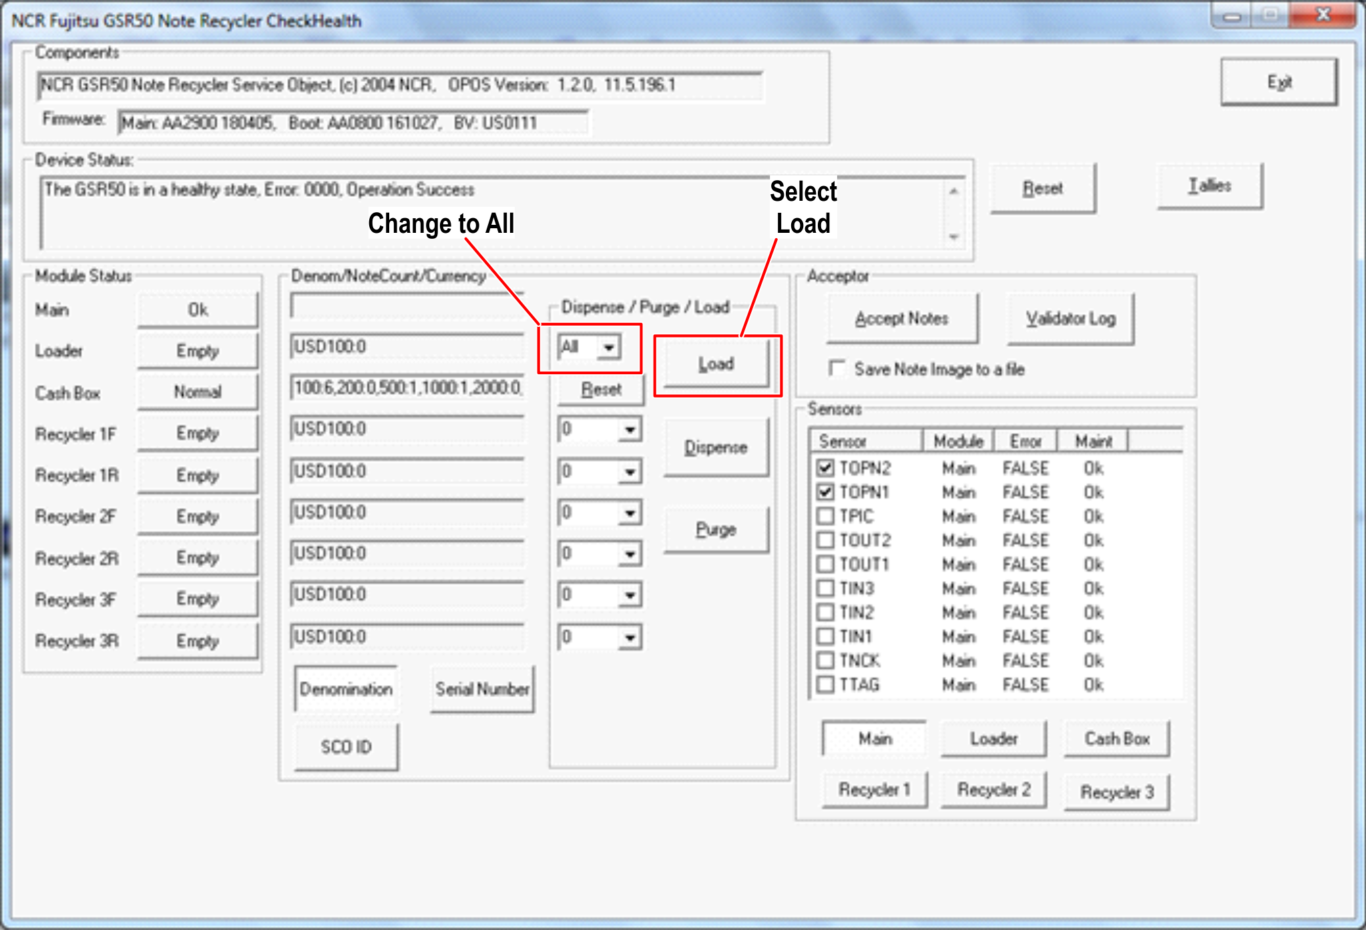
Task: Select the Main sensors button
Action: click(x=875, y=739)
